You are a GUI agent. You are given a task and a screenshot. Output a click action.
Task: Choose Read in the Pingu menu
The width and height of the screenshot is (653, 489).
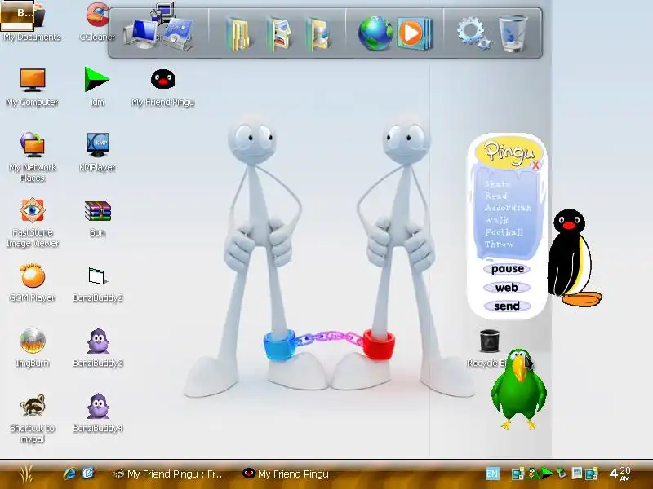coord(496,196)
